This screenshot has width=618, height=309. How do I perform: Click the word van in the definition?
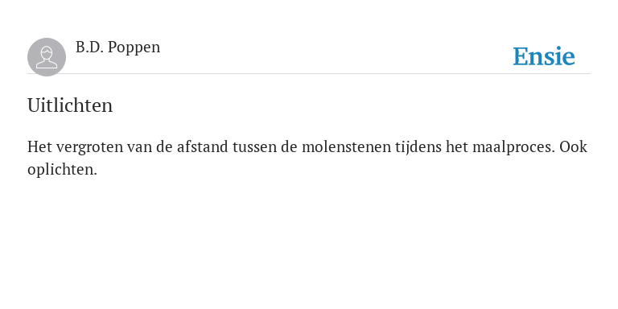[x=139, y=148]
